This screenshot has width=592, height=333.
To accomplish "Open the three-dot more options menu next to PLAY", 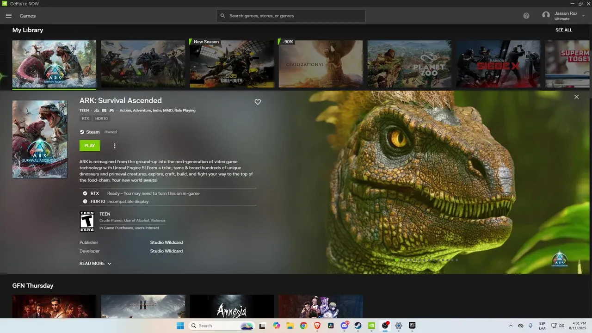I will coord(115,146).
